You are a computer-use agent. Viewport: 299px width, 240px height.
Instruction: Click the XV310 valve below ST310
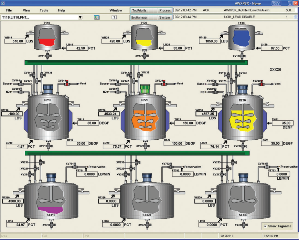[52, 225]
